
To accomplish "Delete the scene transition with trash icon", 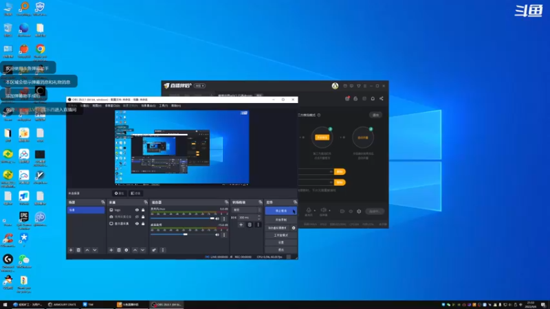I will click(x=250, y=225).
